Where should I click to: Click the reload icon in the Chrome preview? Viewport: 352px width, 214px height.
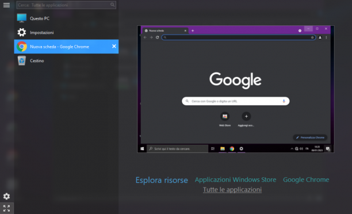click(x=158, y=37)
